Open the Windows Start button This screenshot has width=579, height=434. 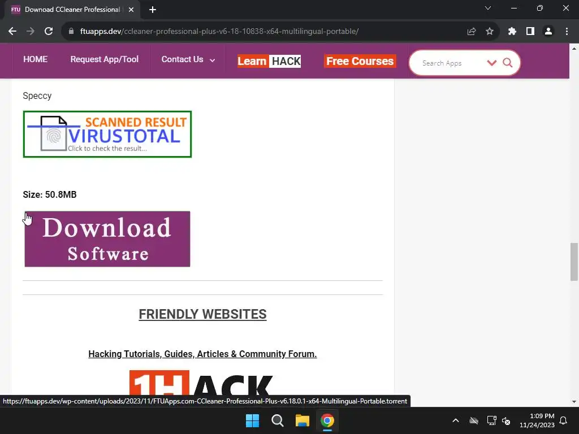pos(253,420)
